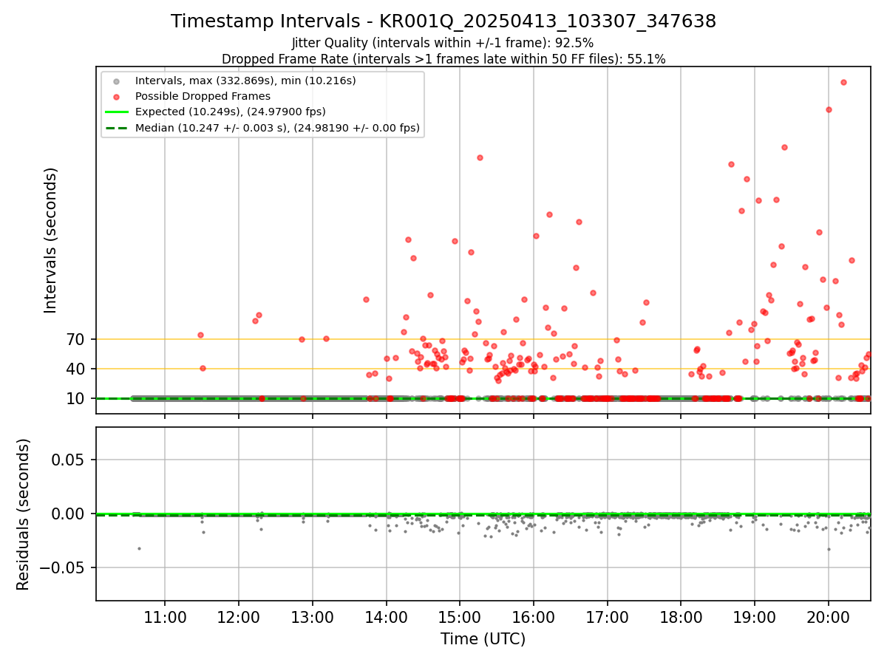Click the 'Expected (10.249s)' legend entry
887x665 pixels.
tap(231, 112)
